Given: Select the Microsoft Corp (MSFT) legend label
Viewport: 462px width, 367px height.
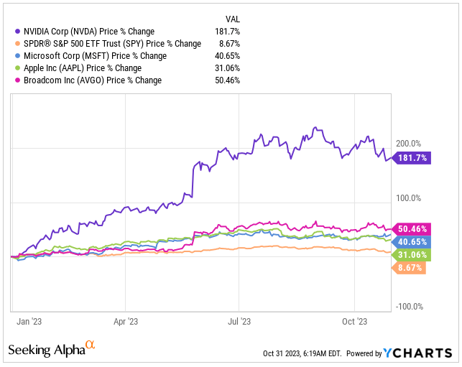Looking at the screenshot, I should (x=95, y=56).
